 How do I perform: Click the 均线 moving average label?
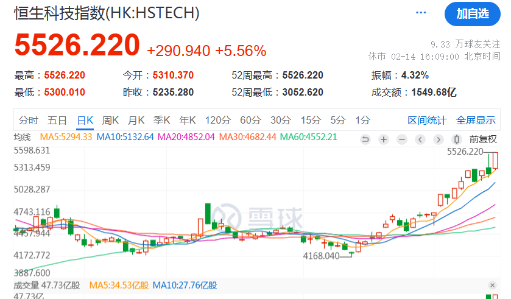22,137
